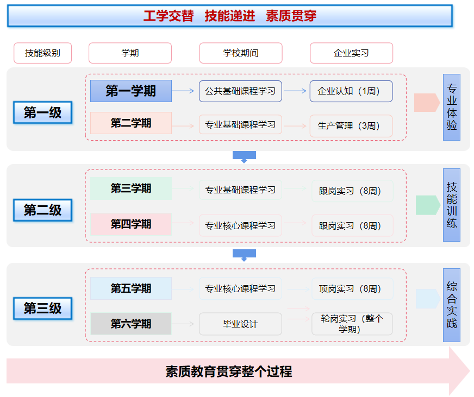Image resolution: width=474 pixels, height=397 pixels.
Task: Click the green arrow beside 技能训练
Action: tap(427, 205)
